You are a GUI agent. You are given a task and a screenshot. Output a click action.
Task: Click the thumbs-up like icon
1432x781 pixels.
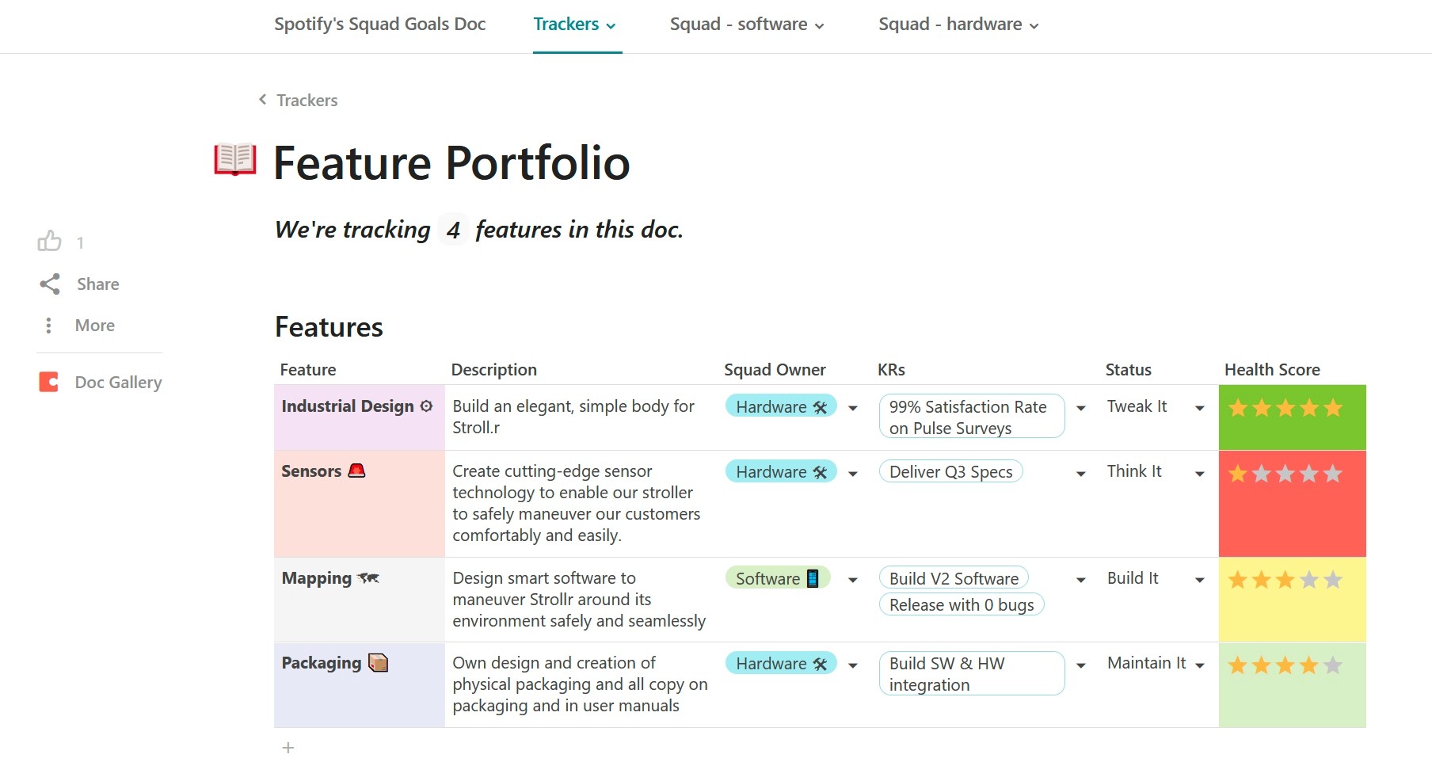(x=49, y=241)
